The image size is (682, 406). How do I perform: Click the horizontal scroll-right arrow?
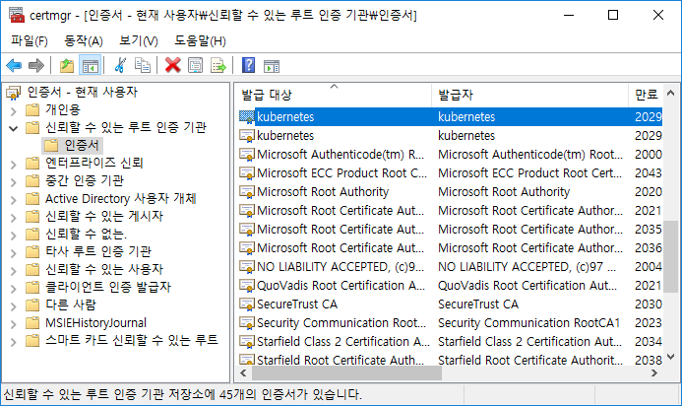click(653, 372)
